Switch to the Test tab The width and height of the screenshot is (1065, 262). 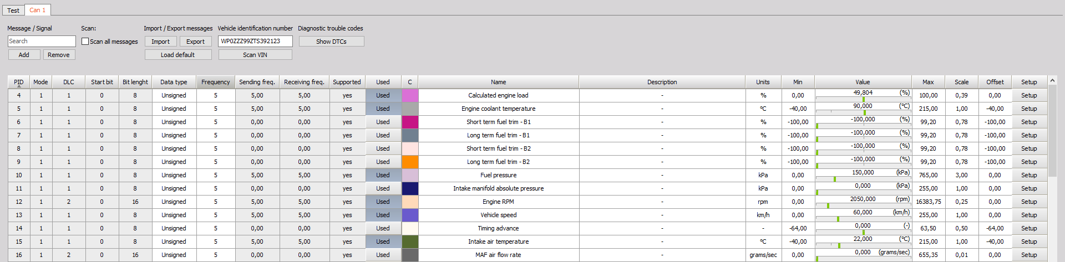[x=13, y=10]
